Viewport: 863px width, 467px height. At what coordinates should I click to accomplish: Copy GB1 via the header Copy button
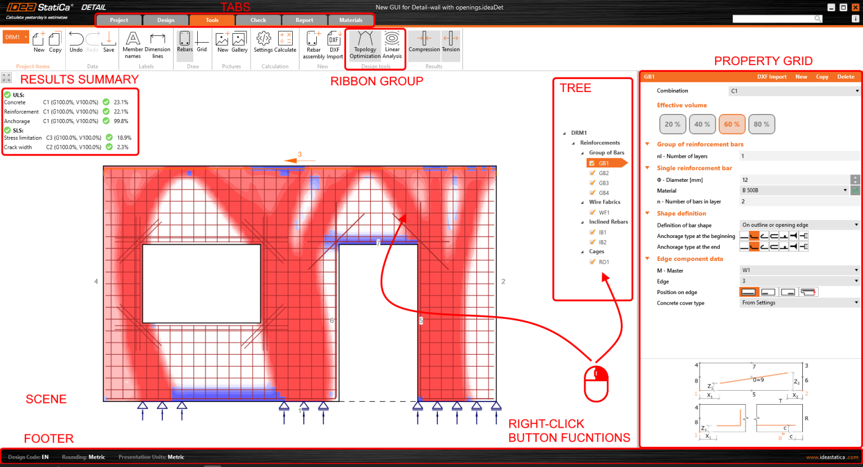click(x=822, y=76)
